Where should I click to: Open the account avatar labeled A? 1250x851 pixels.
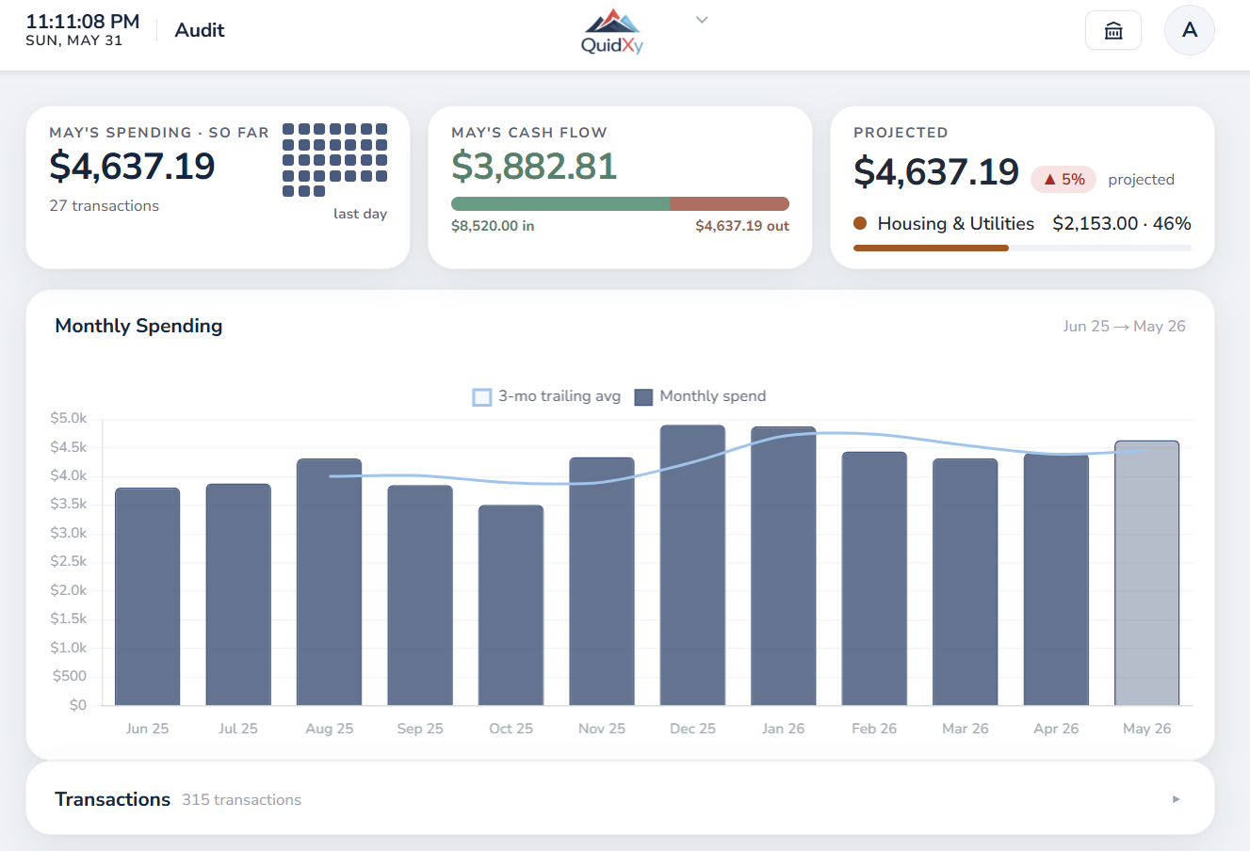pyautogui.click(x=1190, y=30)
